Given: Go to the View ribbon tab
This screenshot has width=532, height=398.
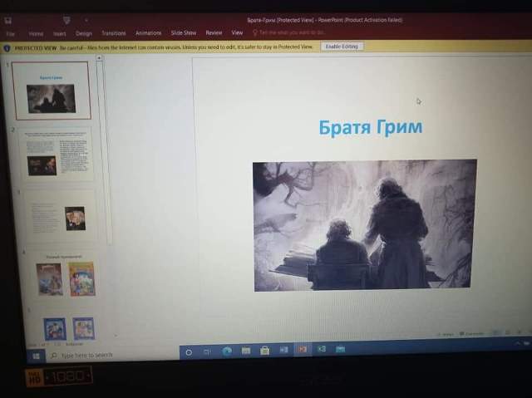Looking at the screenshot, I should [x=237, y=32].
